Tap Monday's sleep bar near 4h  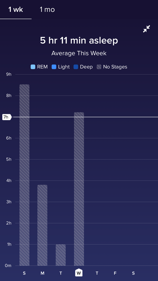tap(42, 225)
